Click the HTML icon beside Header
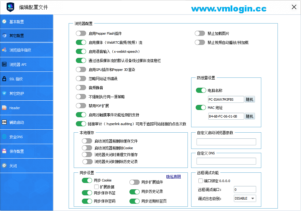The width and height of the screenshot is (301, 211). (4, 108)
